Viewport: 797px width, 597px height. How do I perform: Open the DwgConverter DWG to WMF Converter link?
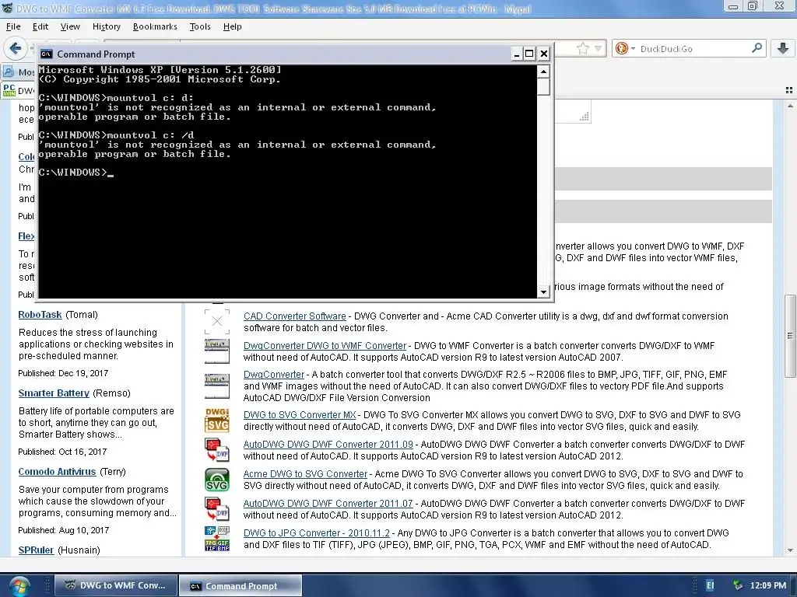click(x=325, y=346)
